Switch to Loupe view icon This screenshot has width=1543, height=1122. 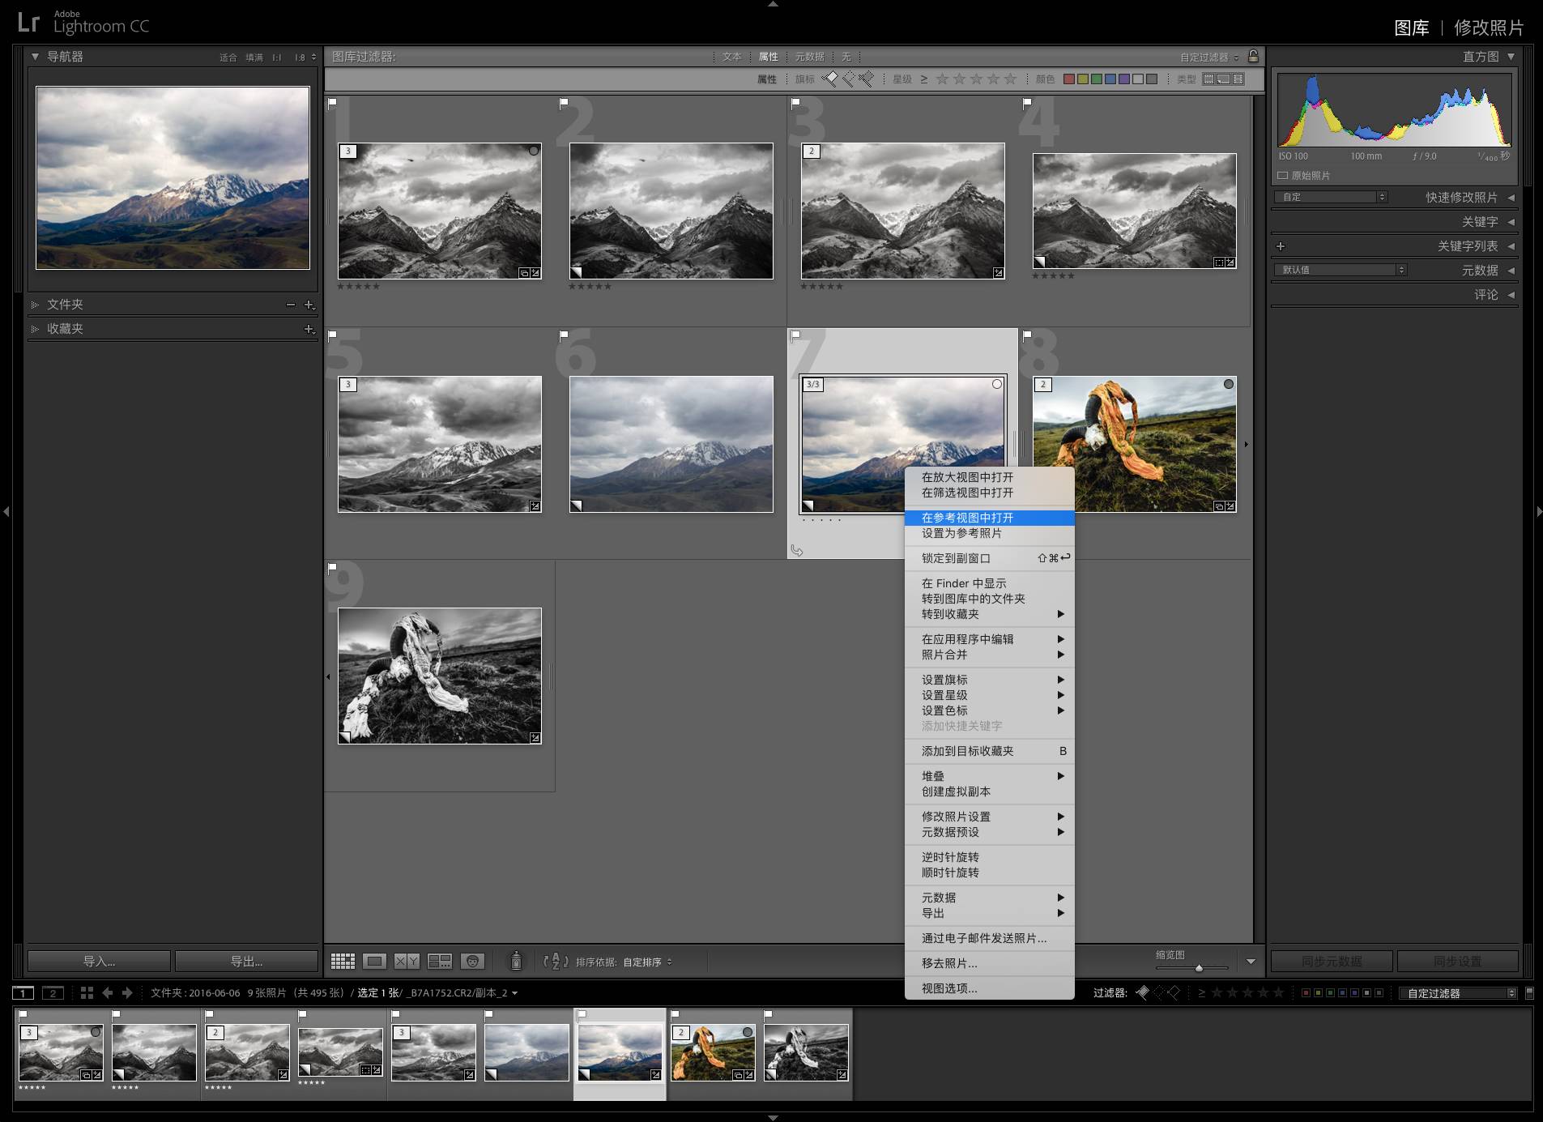pyautogui.click(x=374, y=962)
